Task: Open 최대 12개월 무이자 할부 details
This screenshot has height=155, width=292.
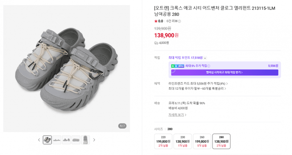Action: pyautogui.click(x=197, y=89)
